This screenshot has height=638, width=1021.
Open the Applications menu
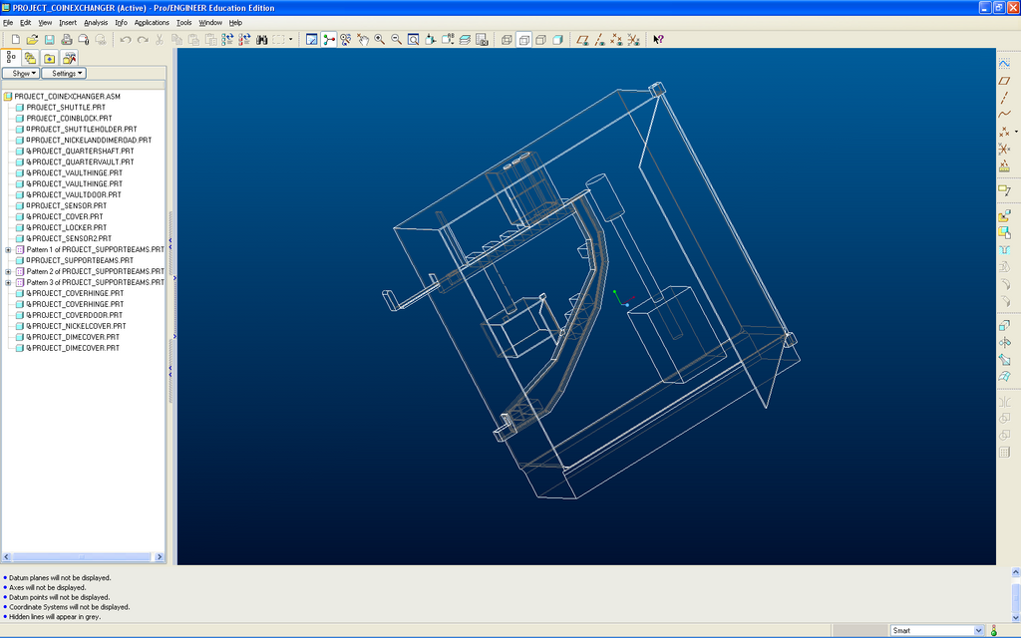click(x=152, y=22)
